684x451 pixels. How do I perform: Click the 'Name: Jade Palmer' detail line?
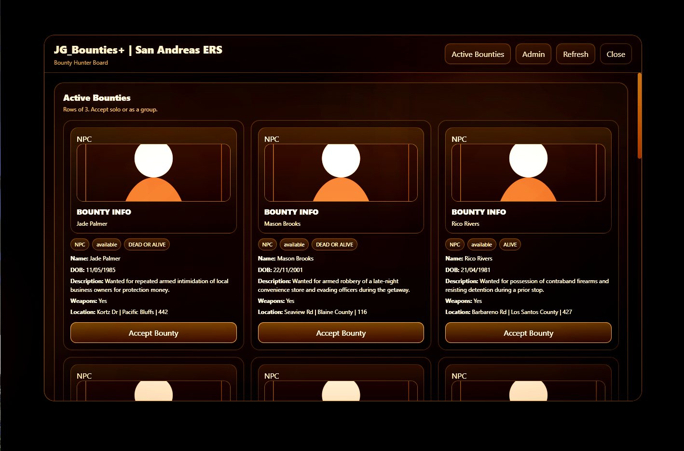click(96, 259)
